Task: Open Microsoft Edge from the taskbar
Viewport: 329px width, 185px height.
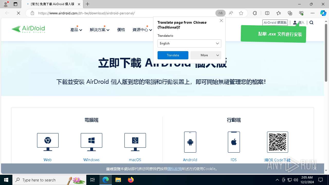Action: (x=106, y=180)
